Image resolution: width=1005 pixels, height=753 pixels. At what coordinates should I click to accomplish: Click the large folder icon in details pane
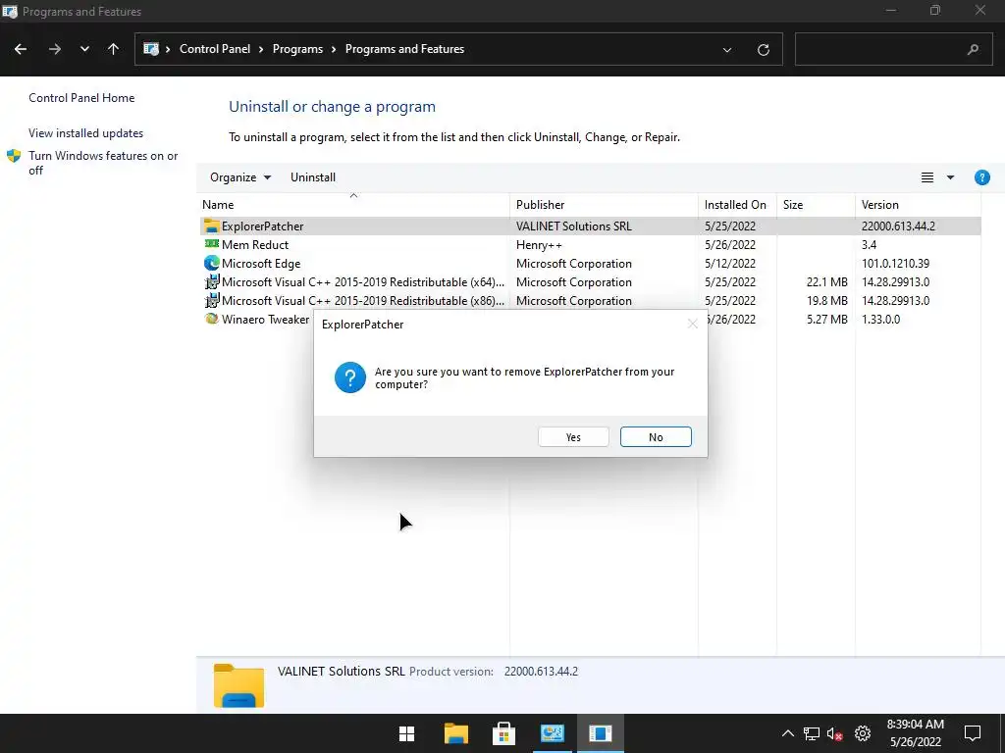[238, 685]
